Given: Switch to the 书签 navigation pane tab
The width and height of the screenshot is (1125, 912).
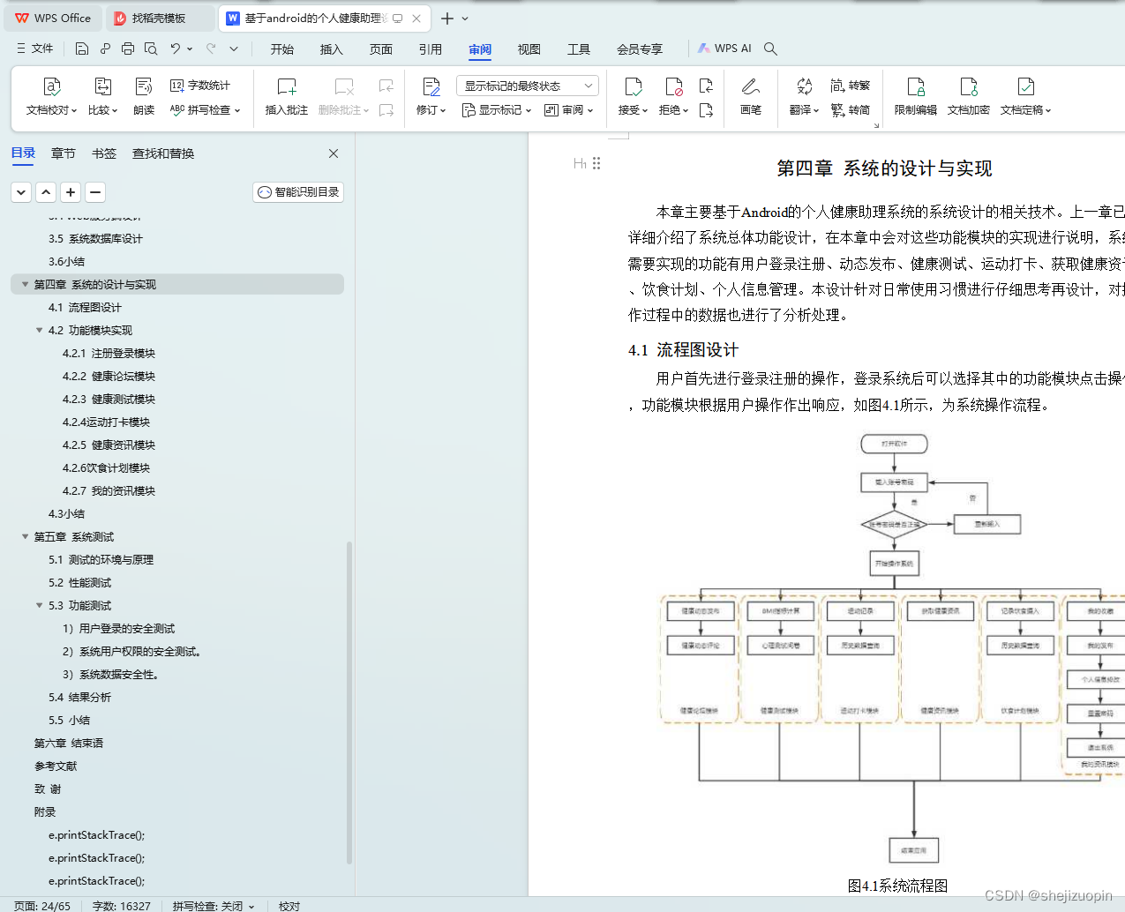Looking at the screenshot, I should (104, 153).
